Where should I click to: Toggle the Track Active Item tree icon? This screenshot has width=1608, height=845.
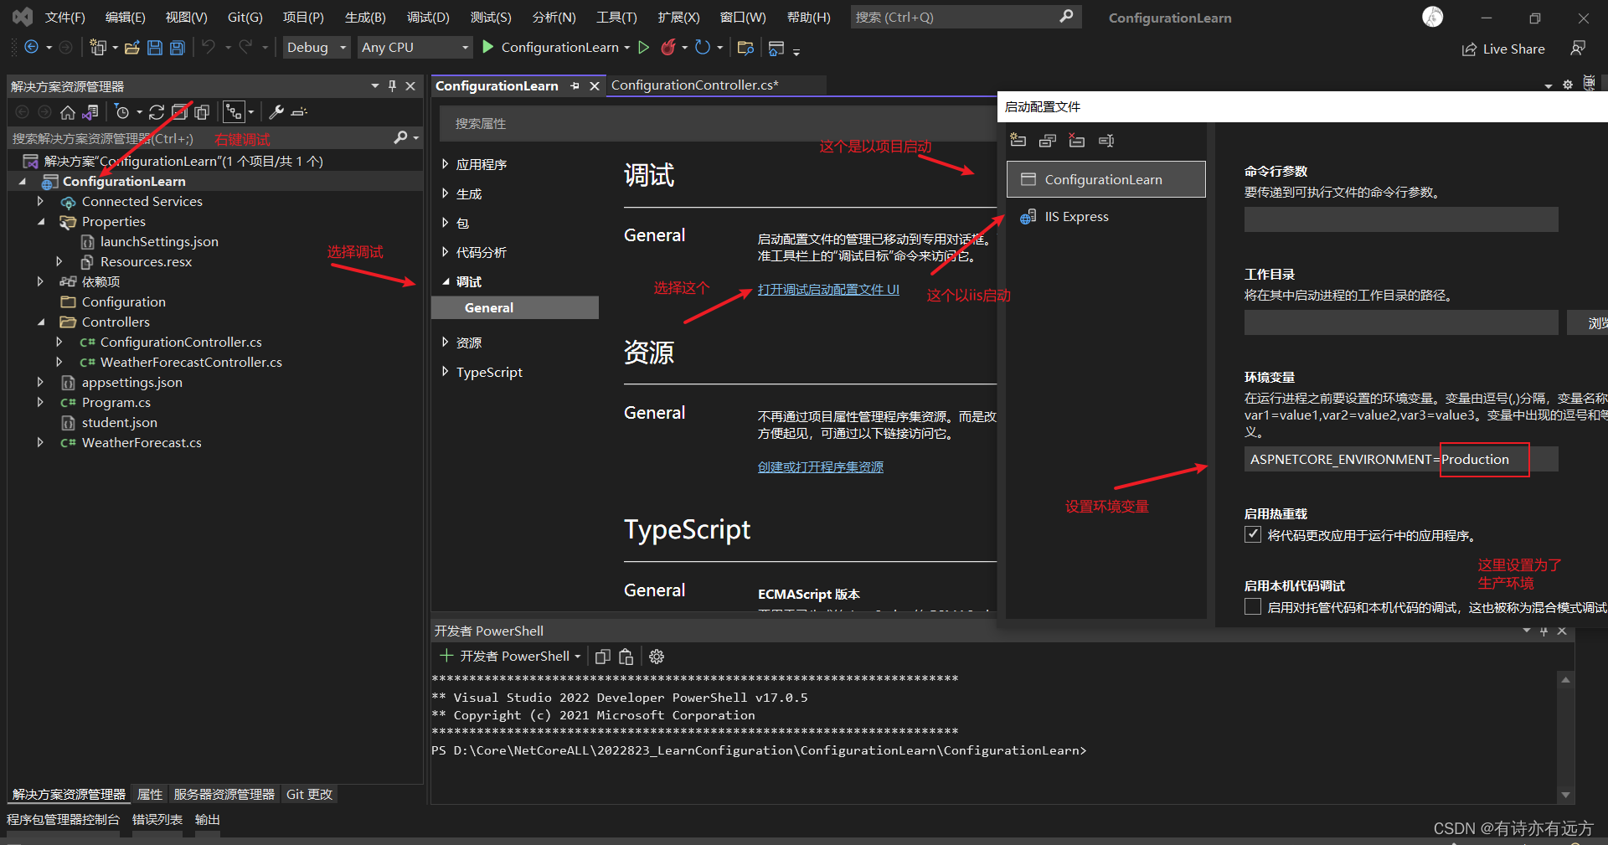pyautogui.click(x=234, y=112)
